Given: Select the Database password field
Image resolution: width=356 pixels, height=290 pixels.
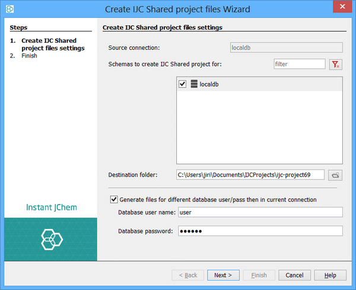Looking at the screenshot, I should click(259, 231).
